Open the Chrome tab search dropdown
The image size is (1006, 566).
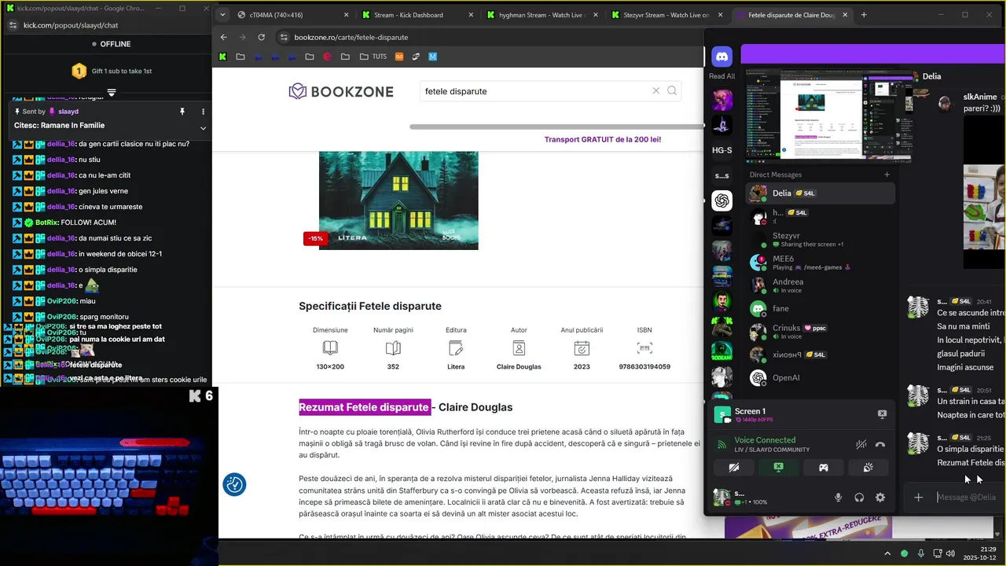coord(223,15)
